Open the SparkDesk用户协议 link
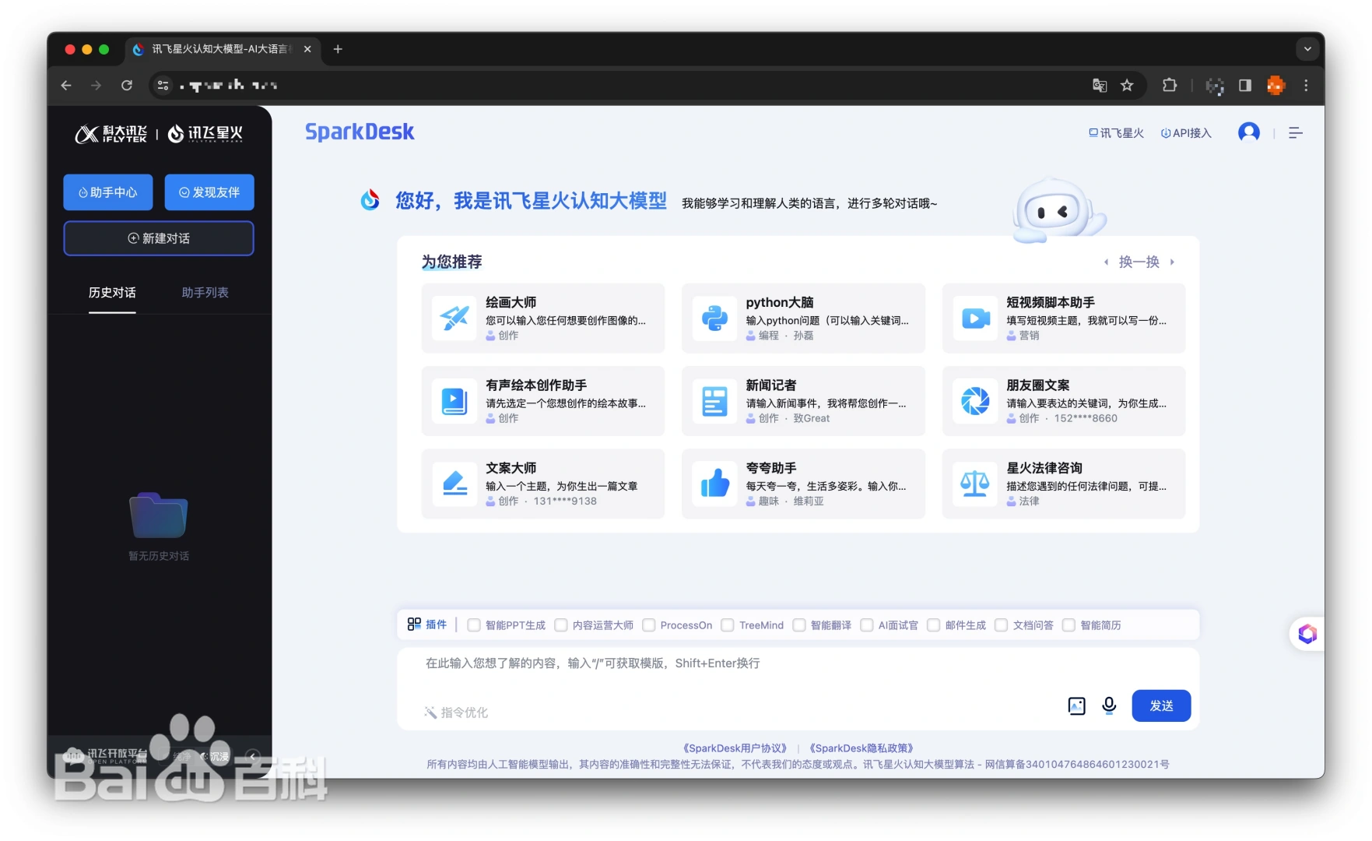The width and height of the screenshot is (1372, 841). pos(735,748)
